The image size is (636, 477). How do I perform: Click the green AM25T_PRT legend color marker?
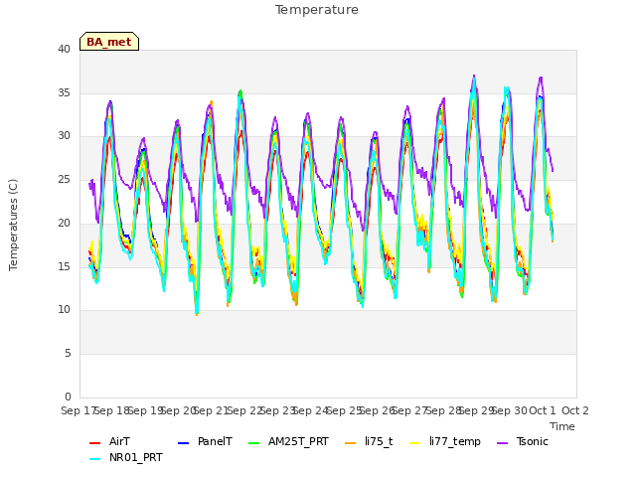tap(253, 443)
